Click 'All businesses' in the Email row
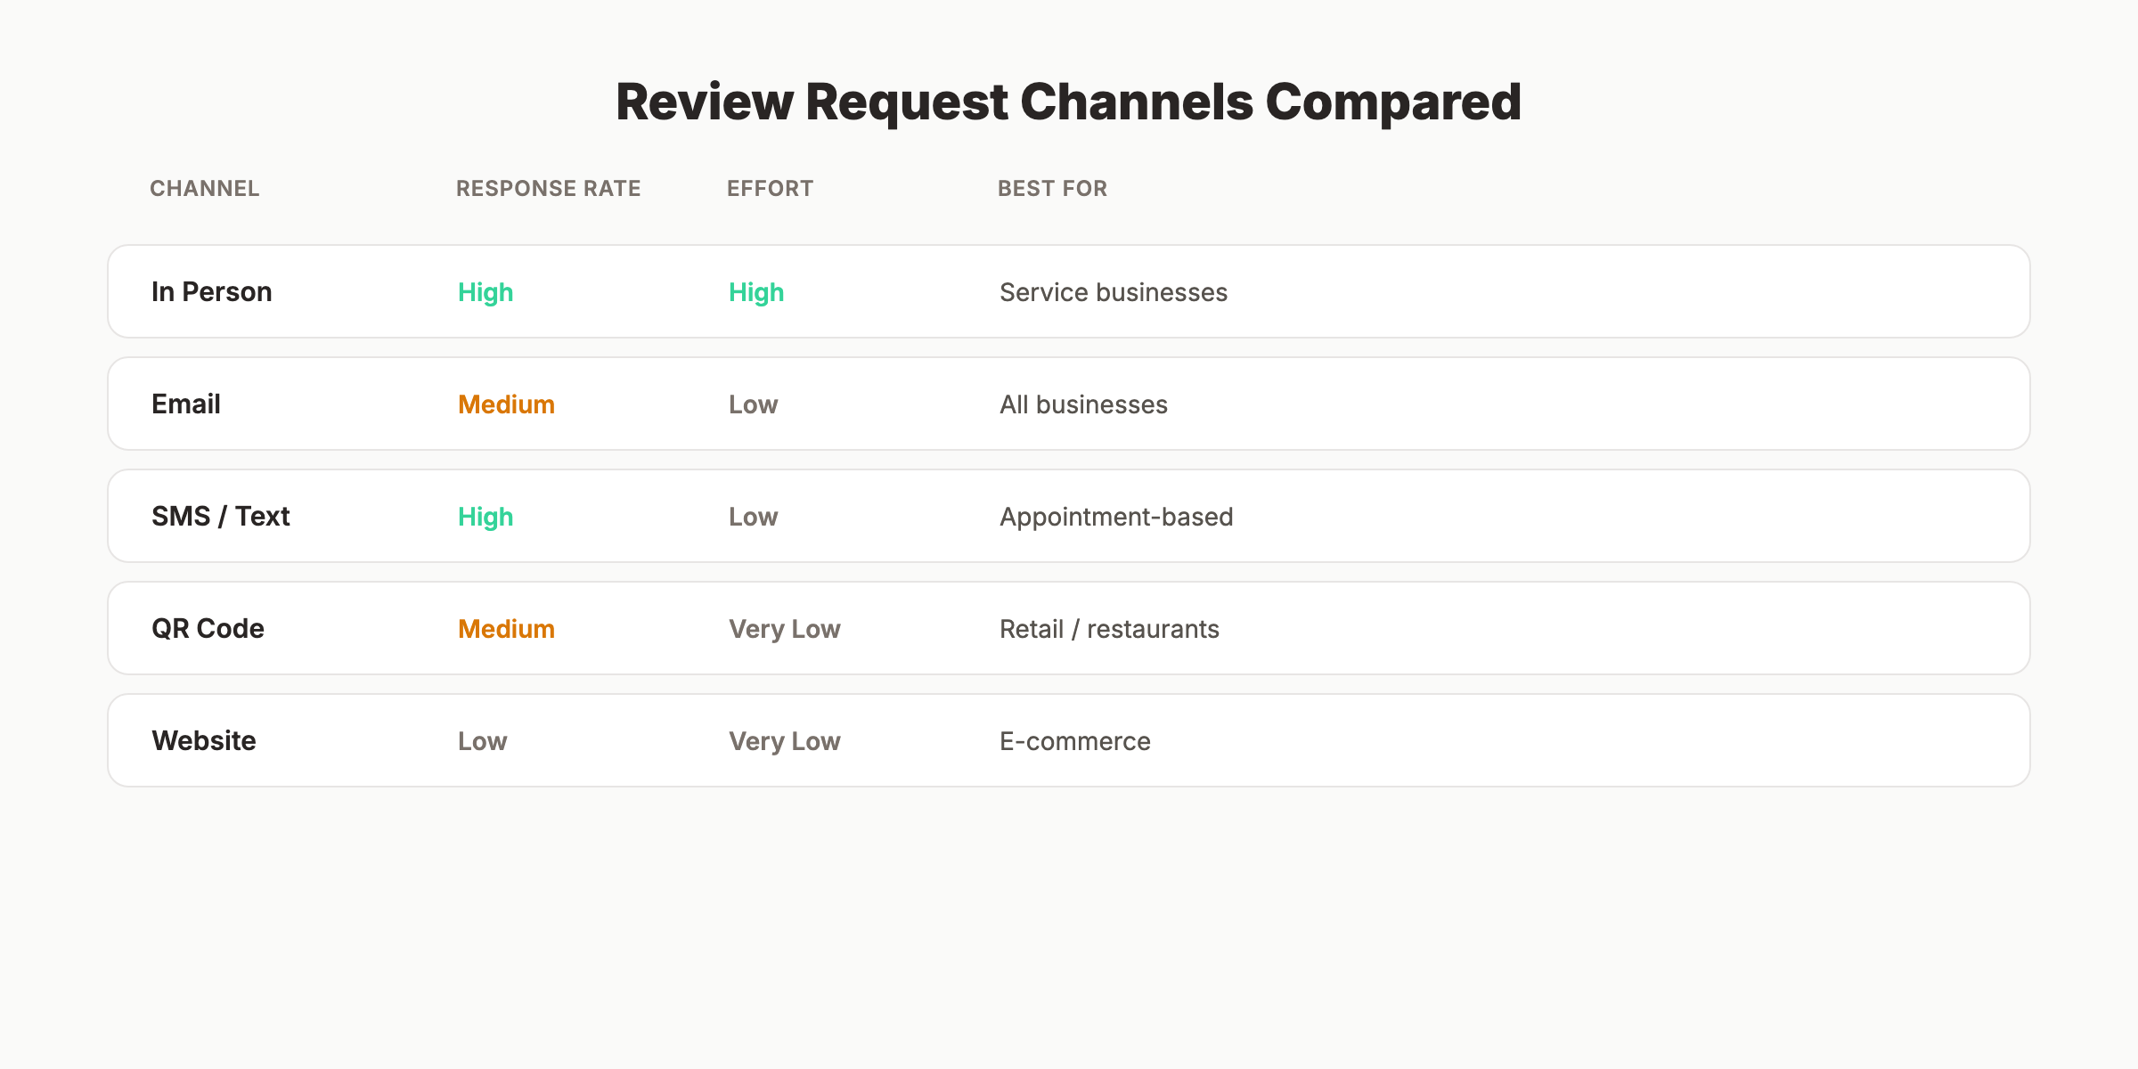 coord(1082,404)
